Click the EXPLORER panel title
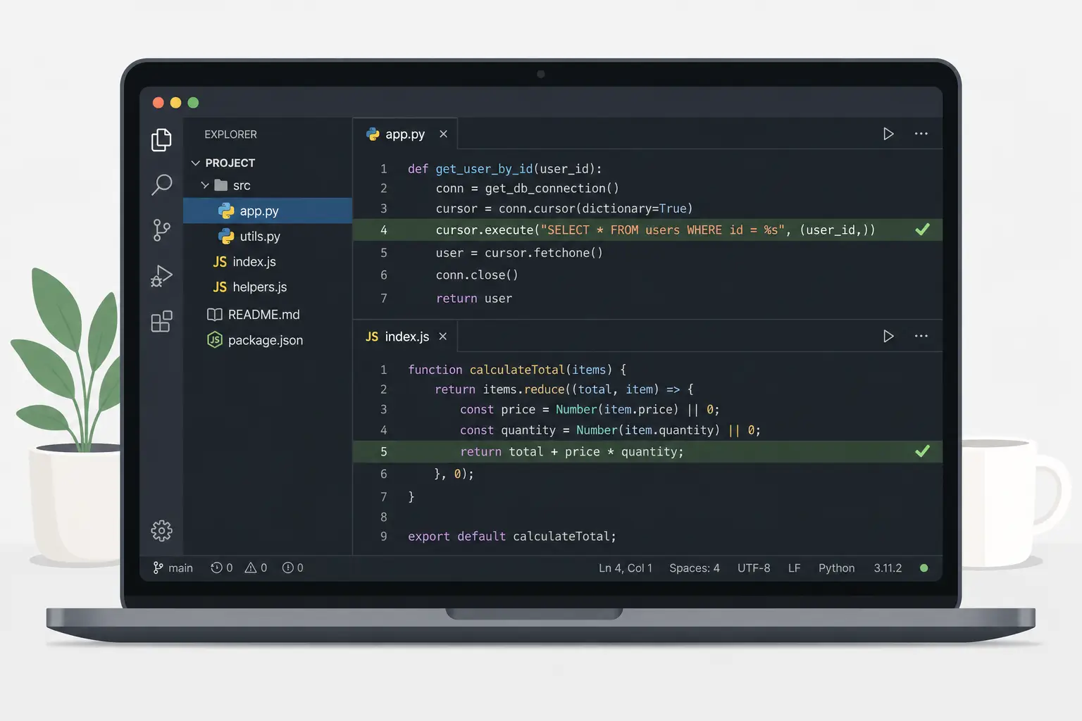The height and width of the screenshot is (721, 1082). (230, 134)
